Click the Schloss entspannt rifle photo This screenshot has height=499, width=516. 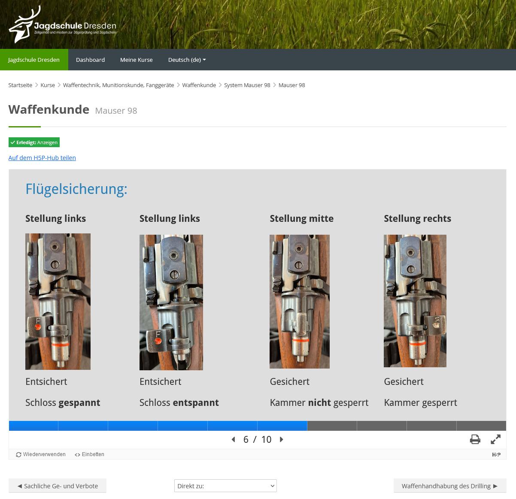click(x=171, y=302)
